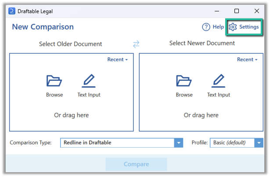Swap older and newer documents with the arrows icon
The width and height of the screenshot is (270, 177).
tap(136, 44)
